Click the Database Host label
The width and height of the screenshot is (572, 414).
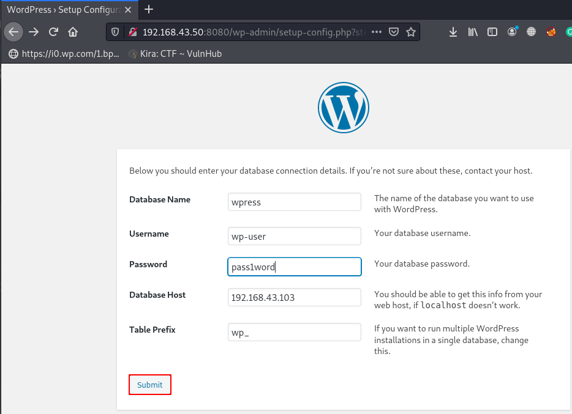[x=157, y=295]
